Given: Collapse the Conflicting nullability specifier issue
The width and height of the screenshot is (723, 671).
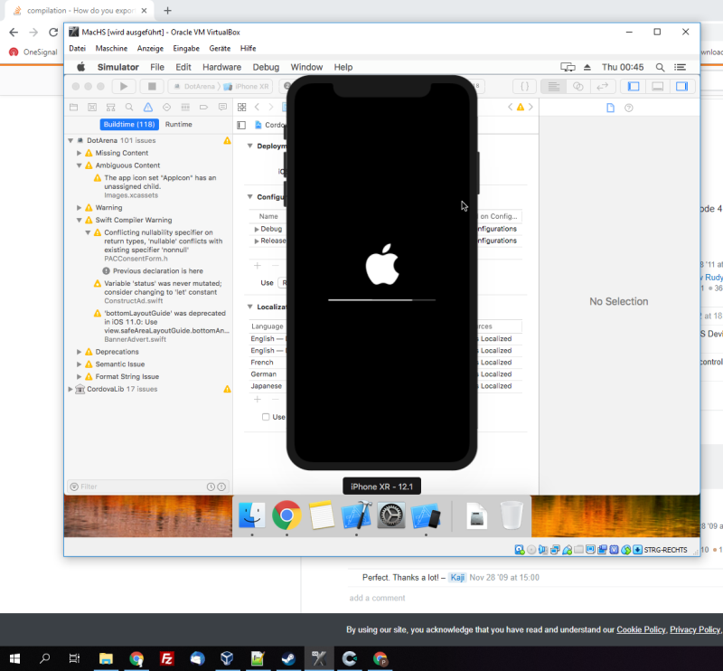Looking at the screenshot, I should coord(88,232).
